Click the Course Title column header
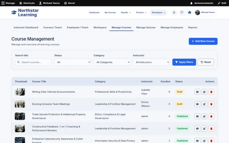Viewport: 229px width, 143px height. click(x=39, y=82)
